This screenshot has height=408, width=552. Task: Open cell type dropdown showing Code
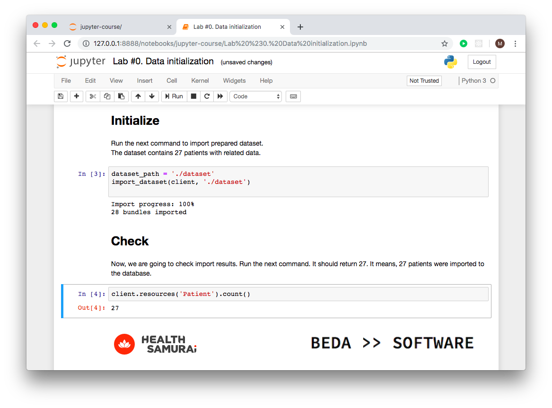(255, 96)
